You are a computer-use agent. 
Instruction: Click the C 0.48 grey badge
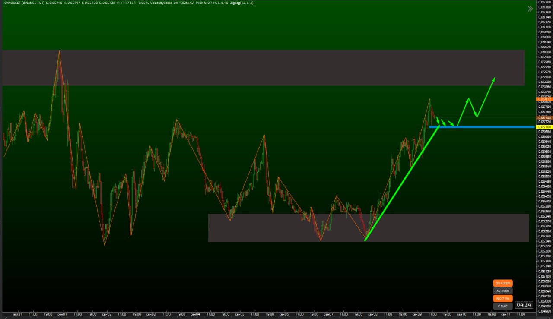(x=502, y=306)
